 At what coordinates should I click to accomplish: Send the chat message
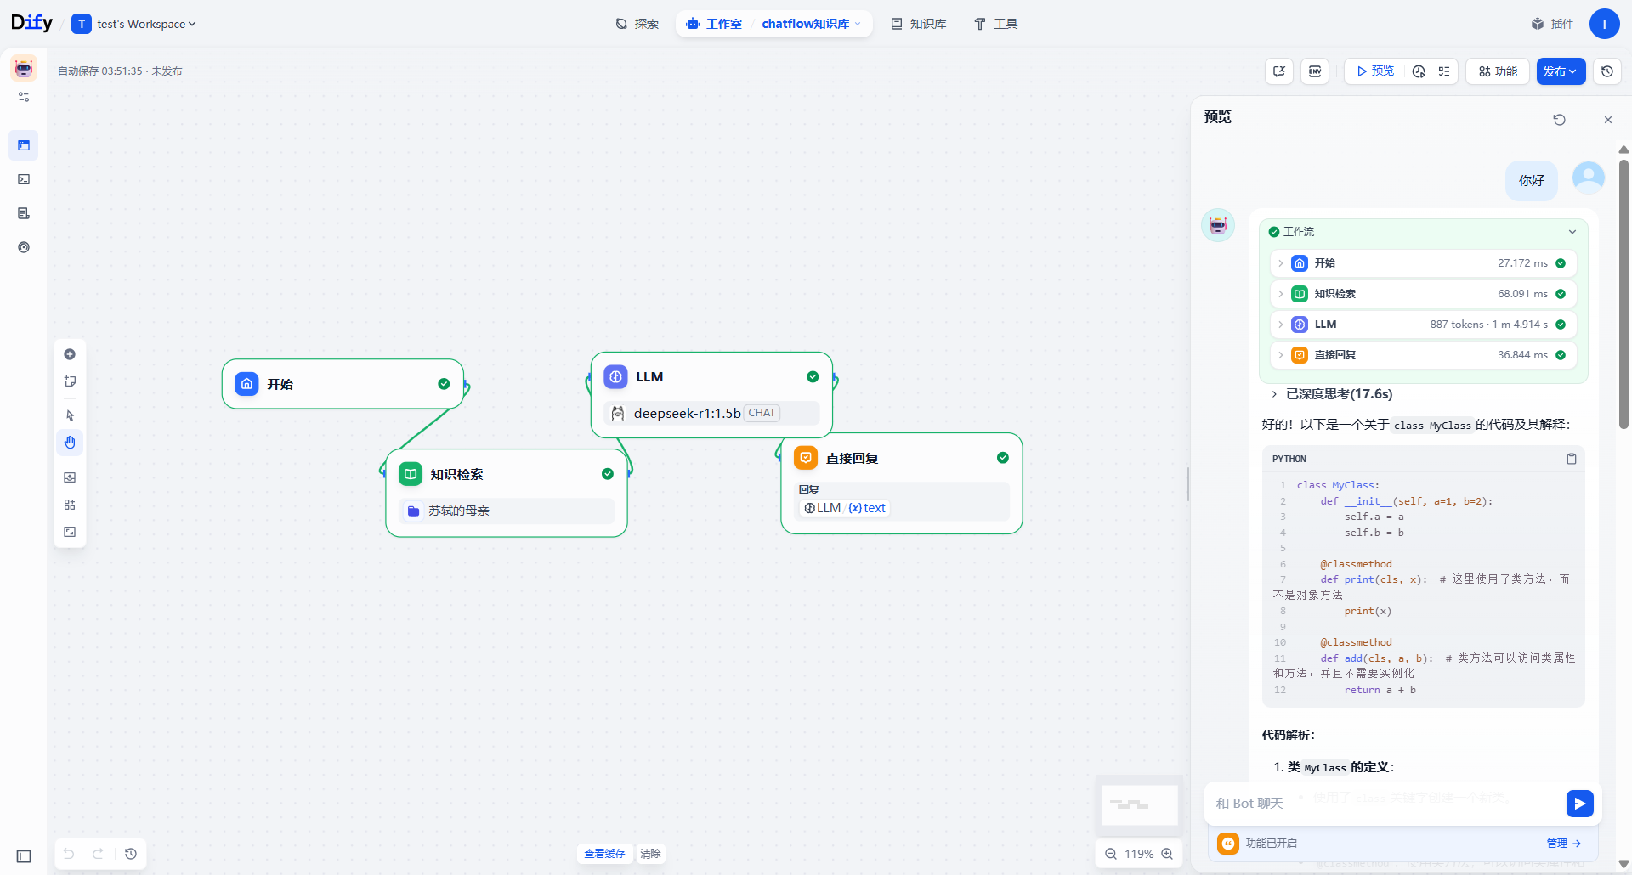[1579, 804]
